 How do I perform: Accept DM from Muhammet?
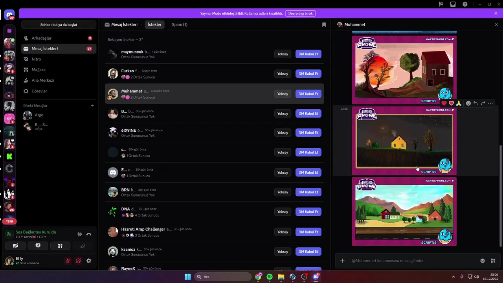(x=308, y=94)
